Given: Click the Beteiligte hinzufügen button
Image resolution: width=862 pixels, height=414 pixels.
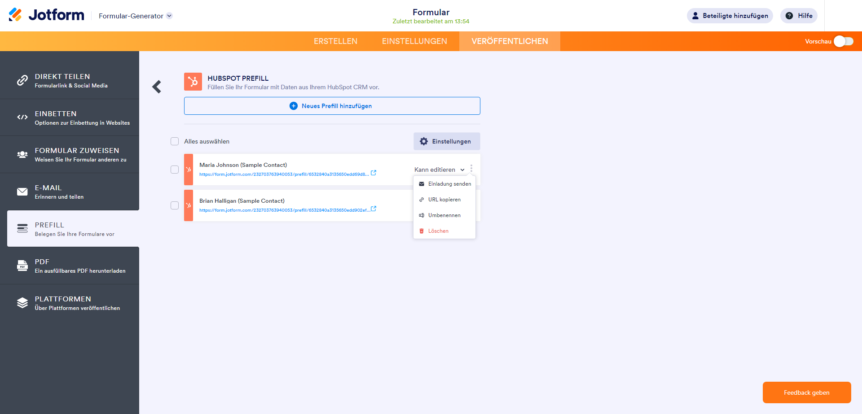Looking at the screenshot, I should point(730,16).
